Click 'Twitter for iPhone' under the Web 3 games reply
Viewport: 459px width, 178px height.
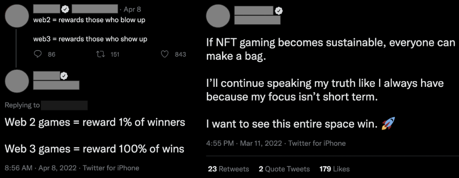pyautogui.click(x=111, y=168)
